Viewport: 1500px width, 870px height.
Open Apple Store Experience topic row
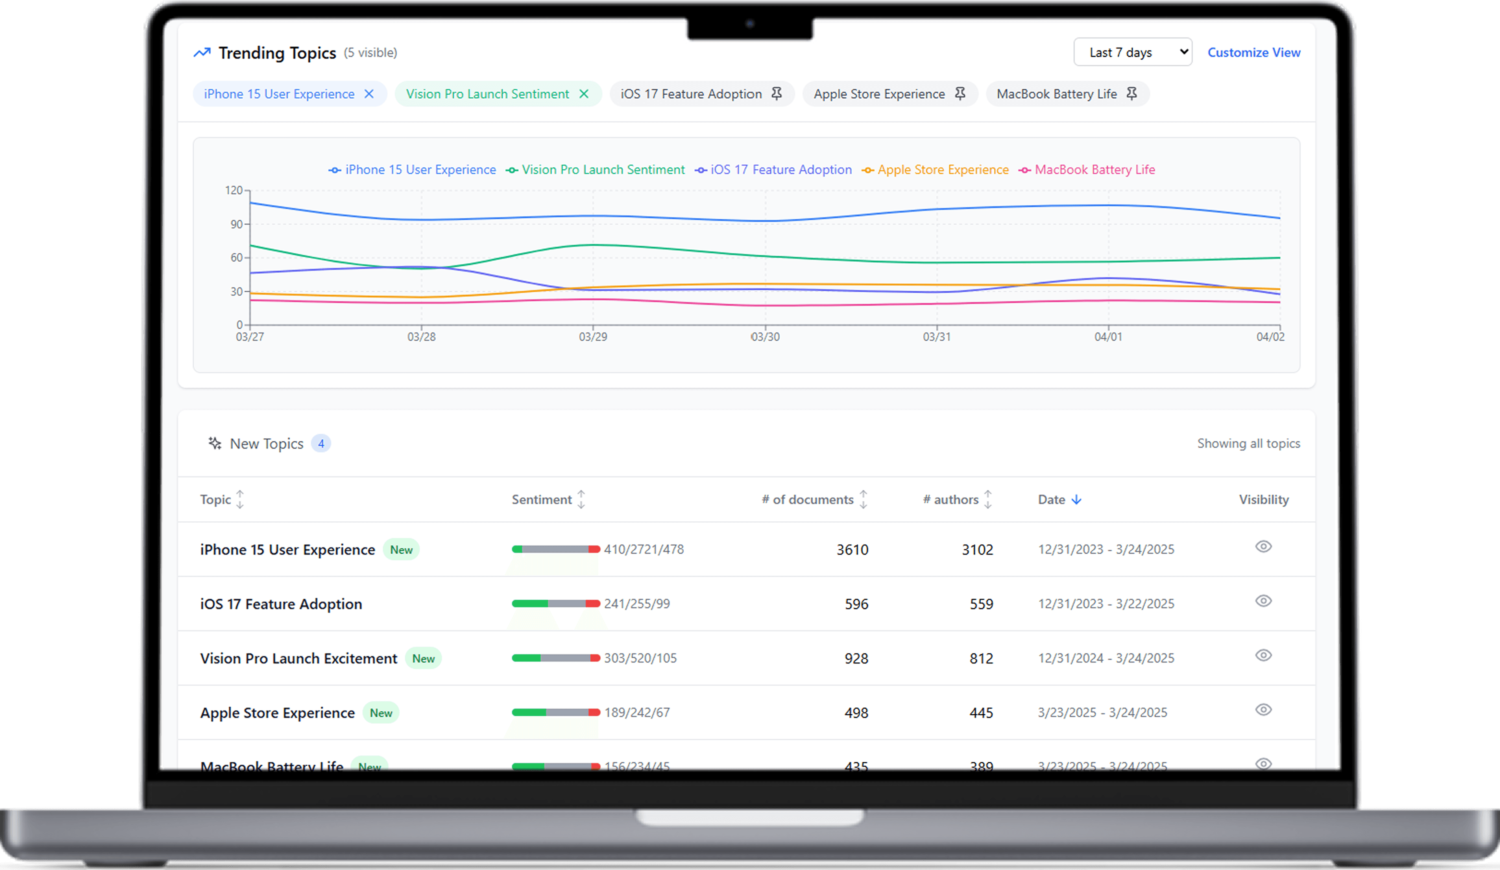746,712
